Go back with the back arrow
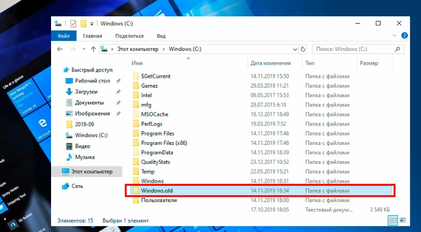The image size is (421, 232). coord(60,49)
